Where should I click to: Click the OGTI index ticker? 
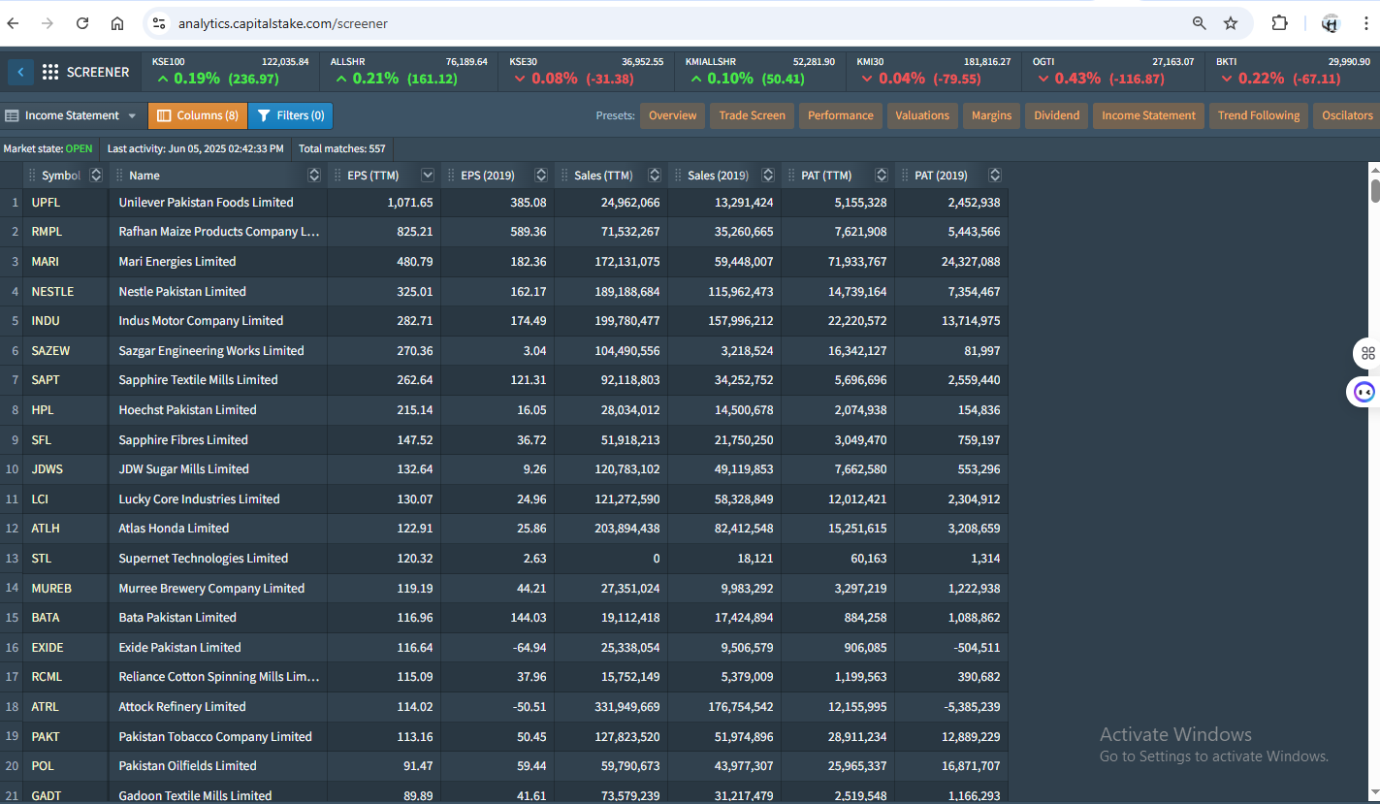tap(1113, 71)
